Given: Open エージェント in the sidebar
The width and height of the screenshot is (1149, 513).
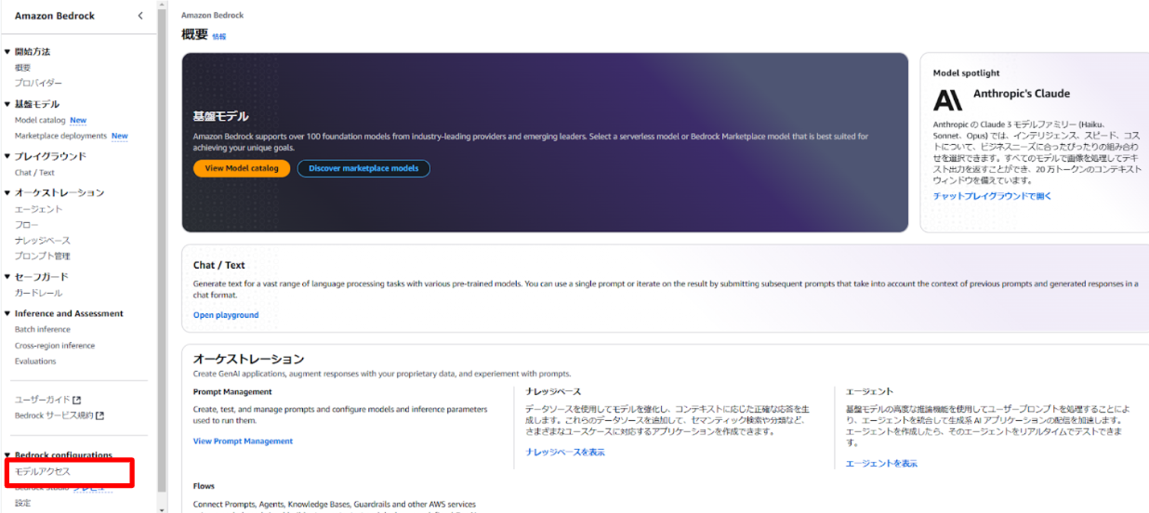Looking at the screenshot, I should click(x=39, y=209).
